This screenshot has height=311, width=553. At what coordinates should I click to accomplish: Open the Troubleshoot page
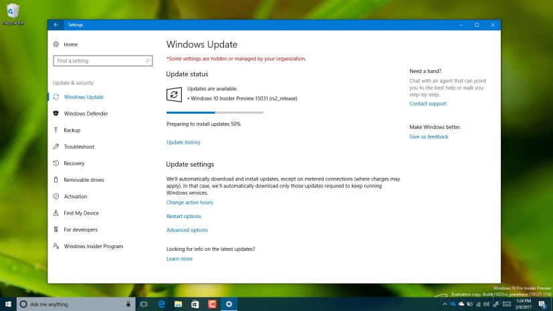(79, 146)
